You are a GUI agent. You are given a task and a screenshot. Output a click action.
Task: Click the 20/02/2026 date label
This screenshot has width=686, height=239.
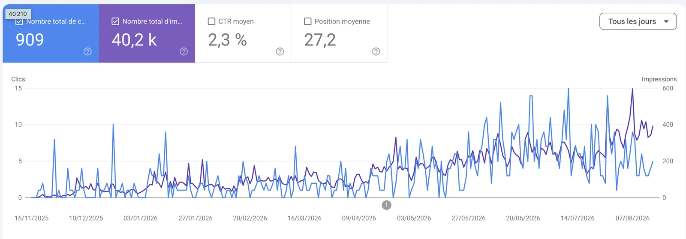(250, 218)
